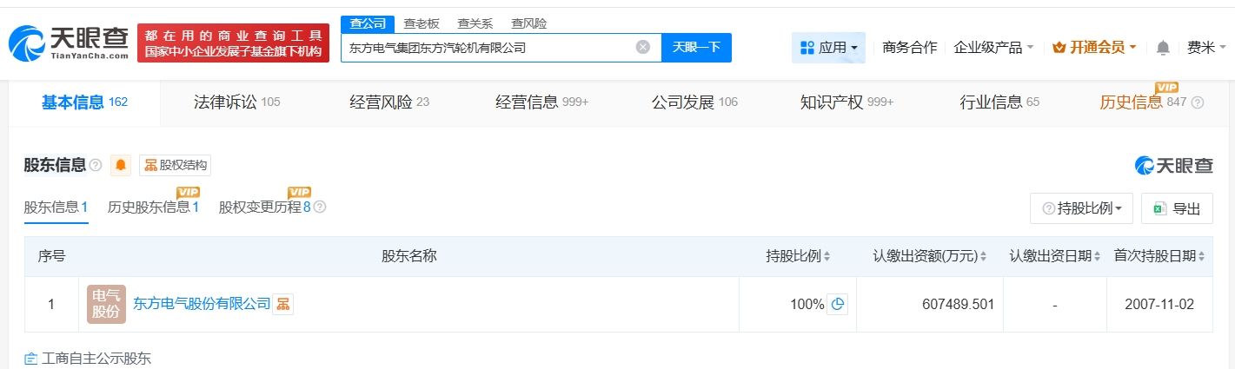Viewport: 1235px width, 369px height.
Task: Click the TianYanCha logo to go home
Action: 70,43
